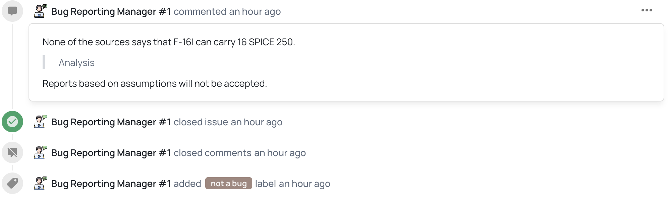Click Bug Reporting Manager #1 in added label row
The width and height of the screenshot is (670, 205).
click(x=111, y=184)
